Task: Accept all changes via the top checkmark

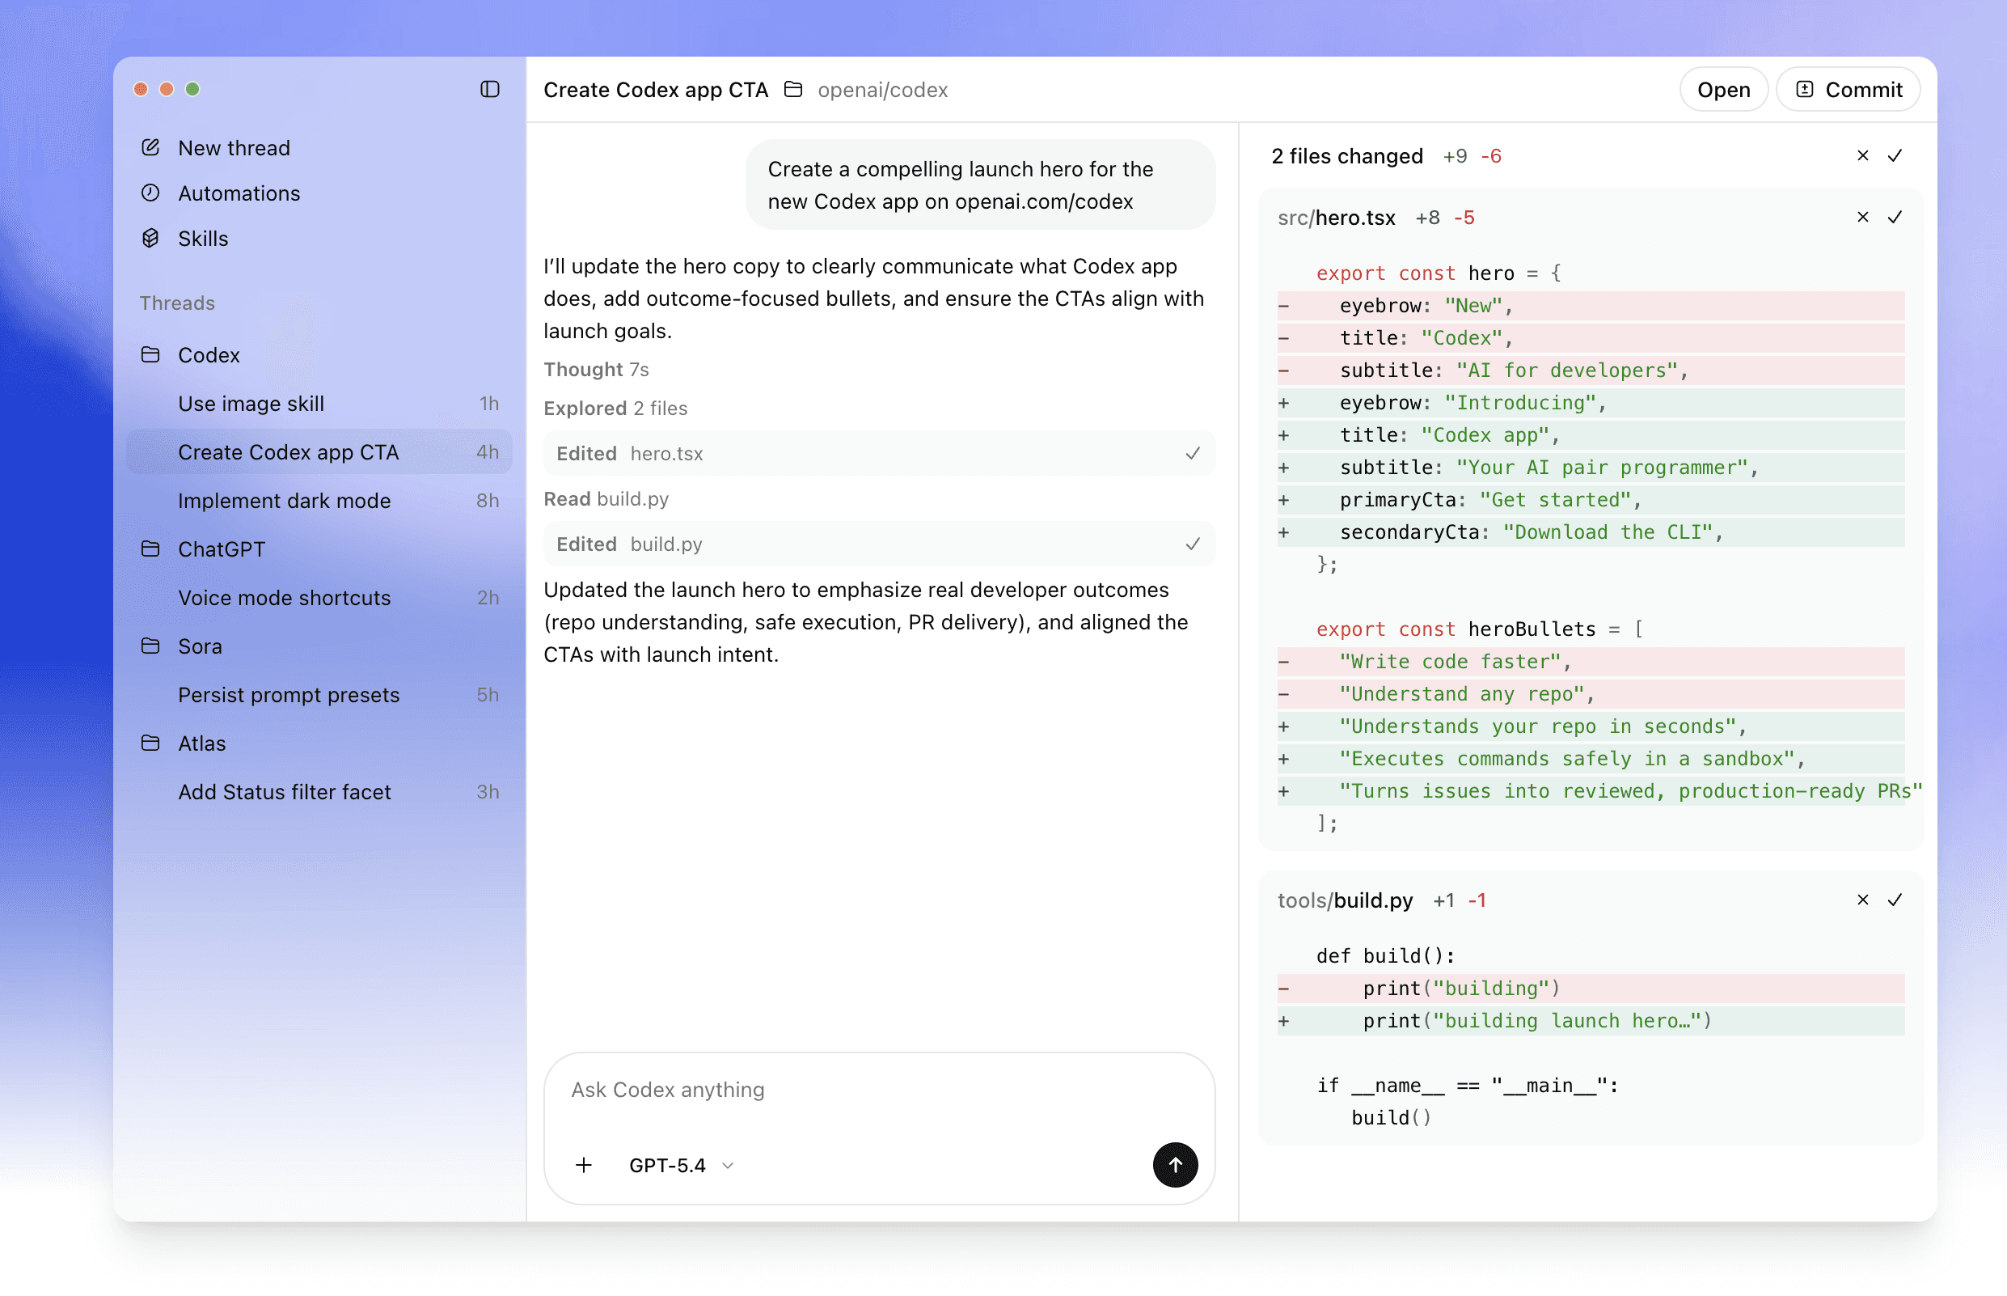Action: click(1895, 155)
